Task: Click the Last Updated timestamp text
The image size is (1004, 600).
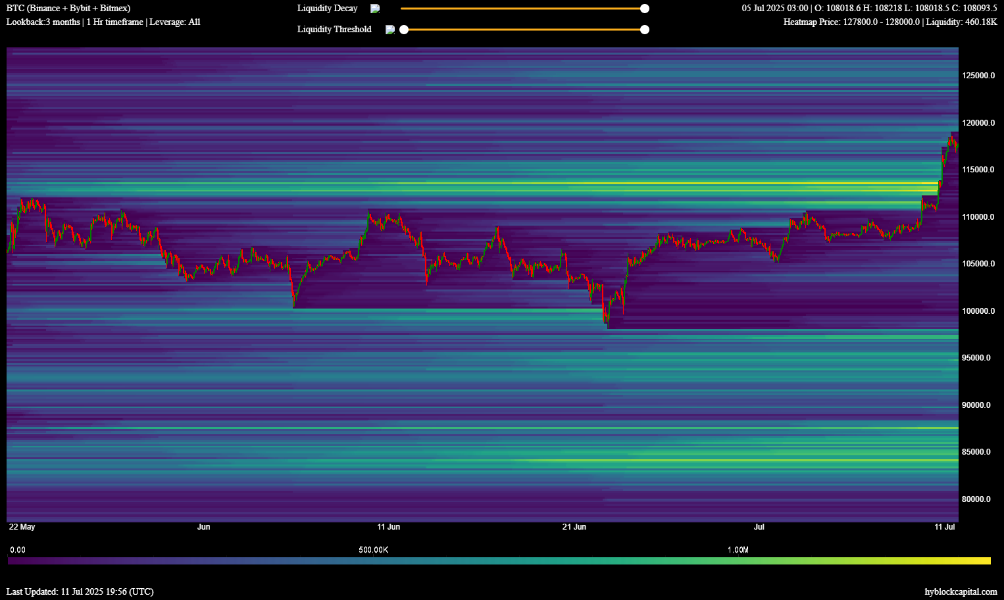Action: (80, 591)
